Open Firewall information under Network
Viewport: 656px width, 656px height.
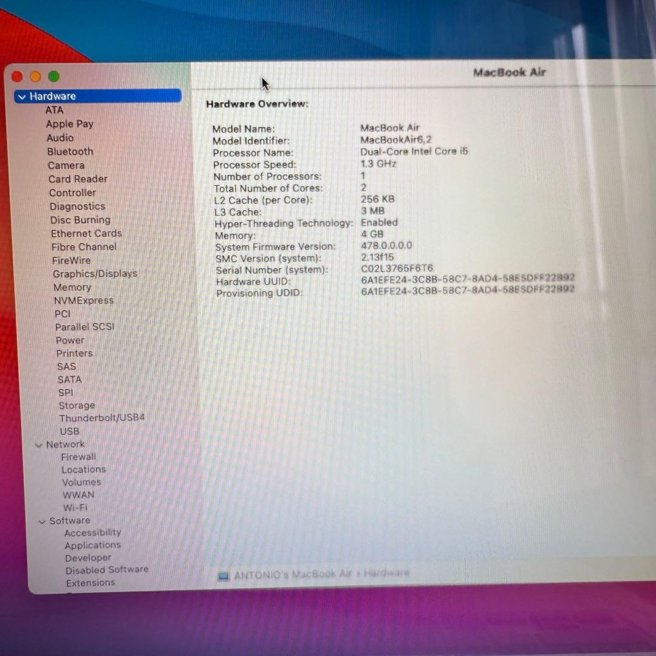click(78, 457)
